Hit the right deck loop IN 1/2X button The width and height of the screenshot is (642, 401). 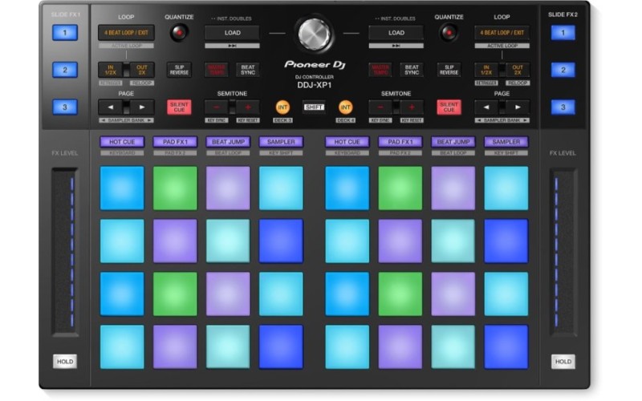click(486, 70)
